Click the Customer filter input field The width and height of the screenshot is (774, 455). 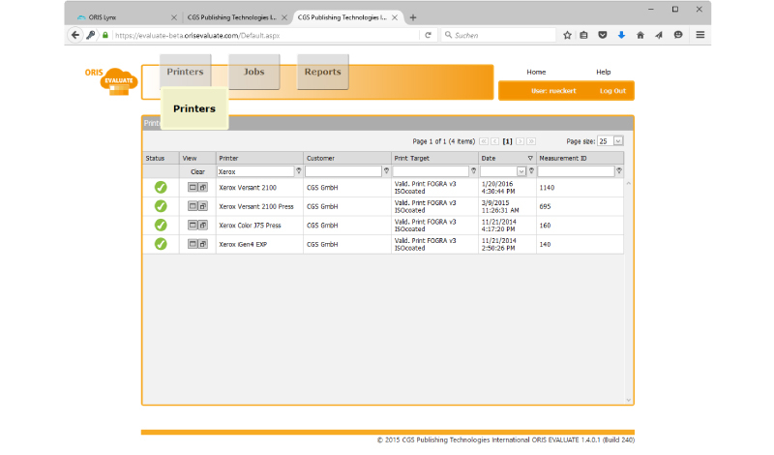343,171
